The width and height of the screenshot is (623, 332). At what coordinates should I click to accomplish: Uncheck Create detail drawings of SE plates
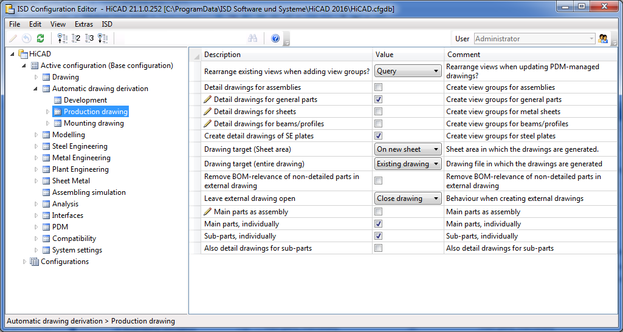pyautogui.click(x=378, y=136)
